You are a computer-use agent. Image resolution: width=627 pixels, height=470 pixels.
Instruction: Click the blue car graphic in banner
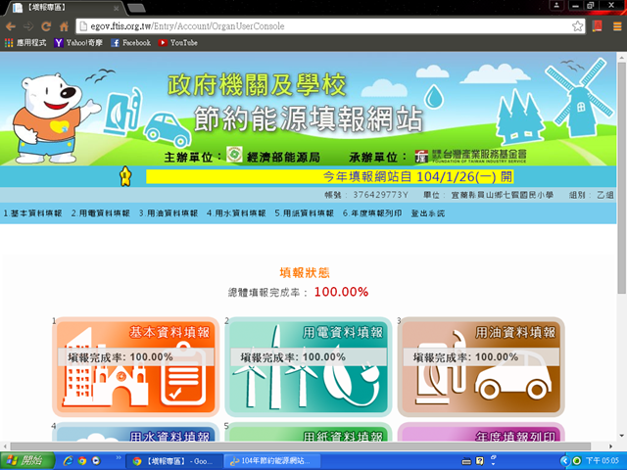pos(168,129)
